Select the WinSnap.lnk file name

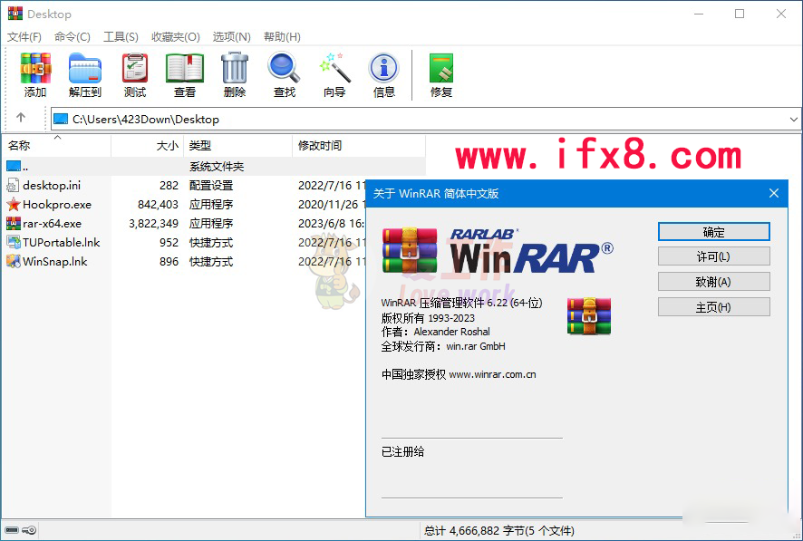pyautogui.click(x=55, y=262)
